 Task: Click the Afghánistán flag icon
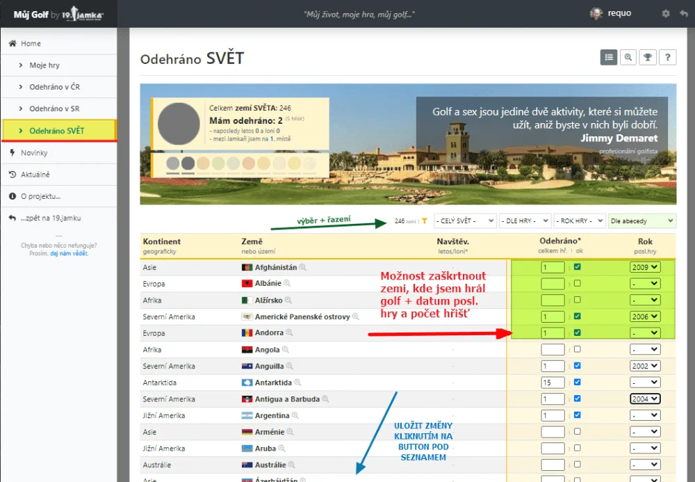pyautogui.click(x=247, y=267)
